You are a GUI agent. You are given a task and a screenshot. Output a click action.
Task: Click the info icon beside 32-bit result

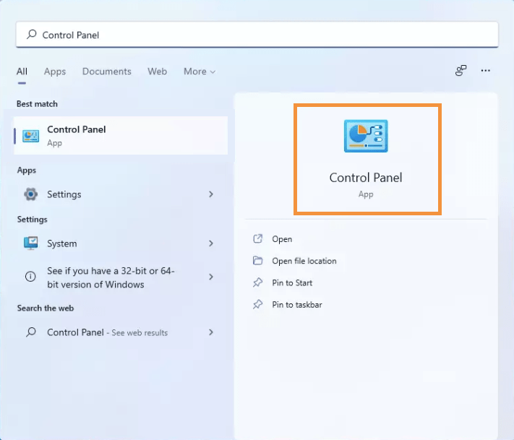coord(30,277)
